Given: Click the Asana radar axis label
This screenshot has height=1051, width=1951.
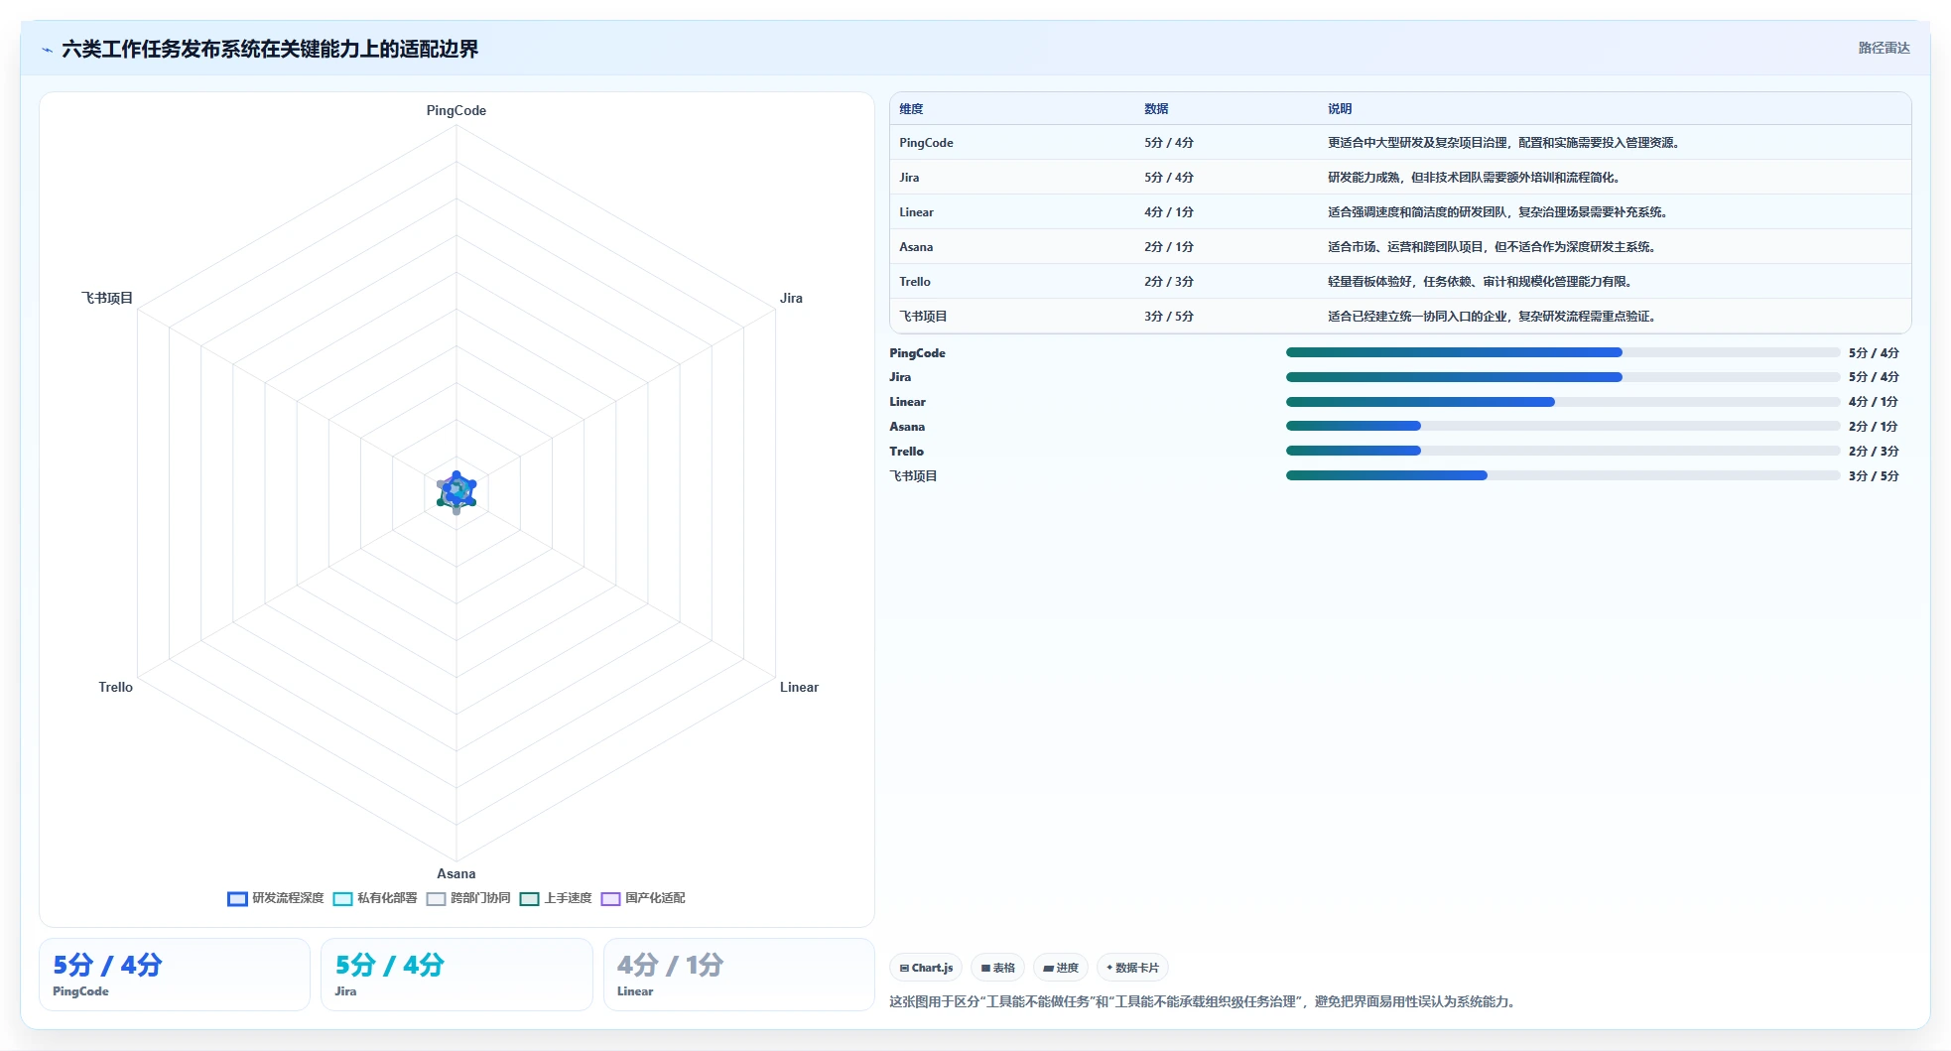Looking at the screenshot, I should click(x=456, y=873).
